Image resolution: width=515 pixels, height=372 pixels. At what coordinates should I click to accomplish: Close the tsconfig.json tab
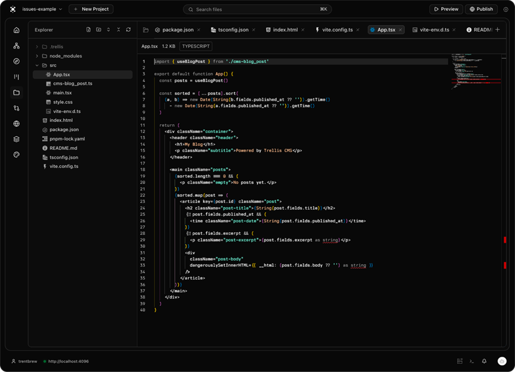tap(254, 30)
